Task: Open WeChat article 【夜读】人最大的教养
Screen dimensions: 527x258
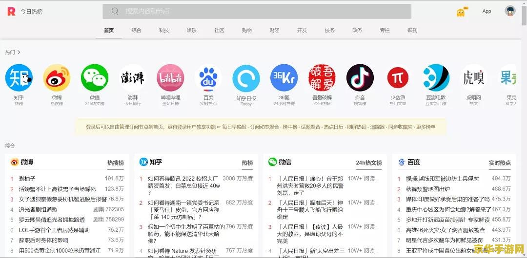Action: pyautogui.click(x=310, y=234)
